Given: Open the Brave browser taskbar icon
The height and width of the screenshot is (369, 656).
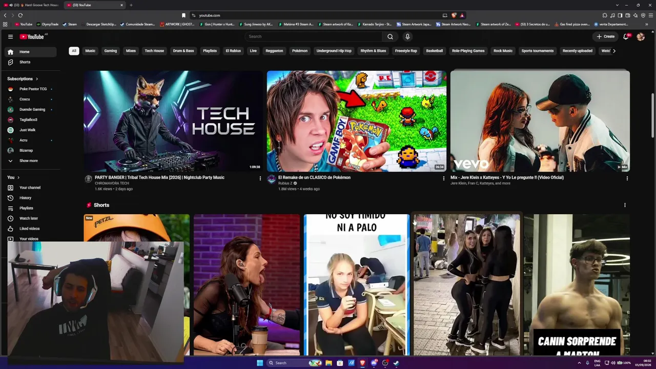Looking at the screenshot, I should coord(362,363).
